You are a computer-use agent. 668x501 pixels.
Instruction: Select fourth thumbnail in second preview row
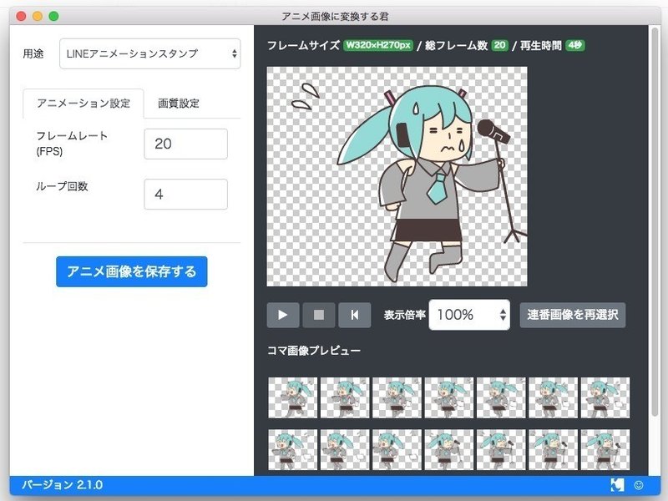[449, 449]
